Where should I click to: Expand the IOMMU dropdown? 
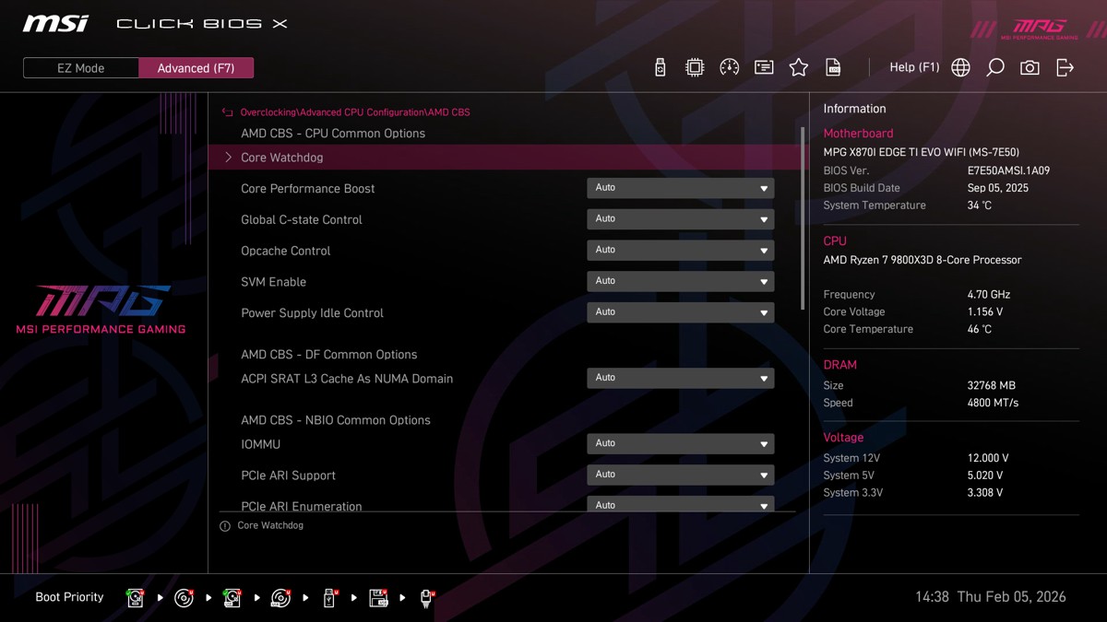point(680,444)
